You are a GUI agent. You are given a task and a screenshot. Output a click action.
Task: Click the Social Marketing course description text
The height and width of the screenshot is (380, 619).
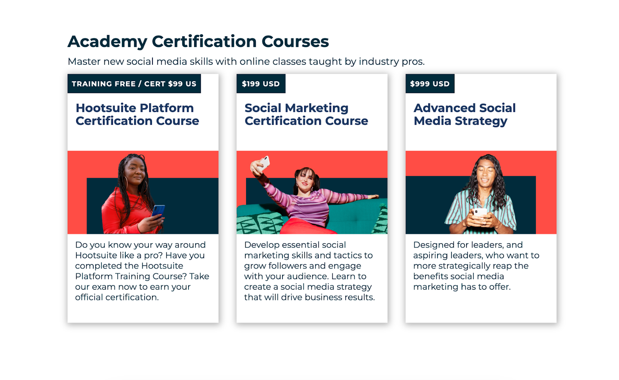click(x=309, y=271)
